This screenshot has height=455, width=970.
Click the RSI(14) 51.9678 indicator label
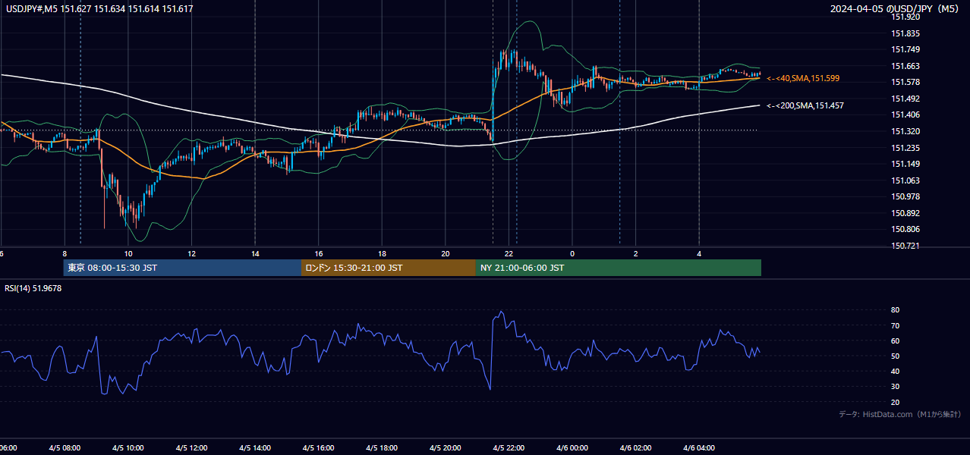33,288
